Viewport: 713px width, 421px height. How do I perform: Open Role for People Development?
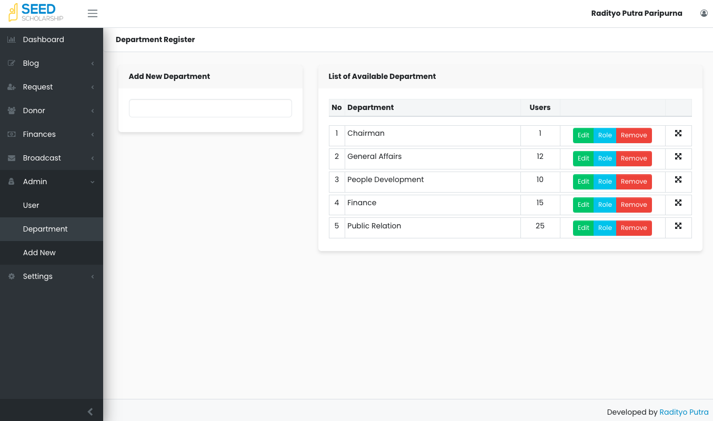tap(605, 182)
